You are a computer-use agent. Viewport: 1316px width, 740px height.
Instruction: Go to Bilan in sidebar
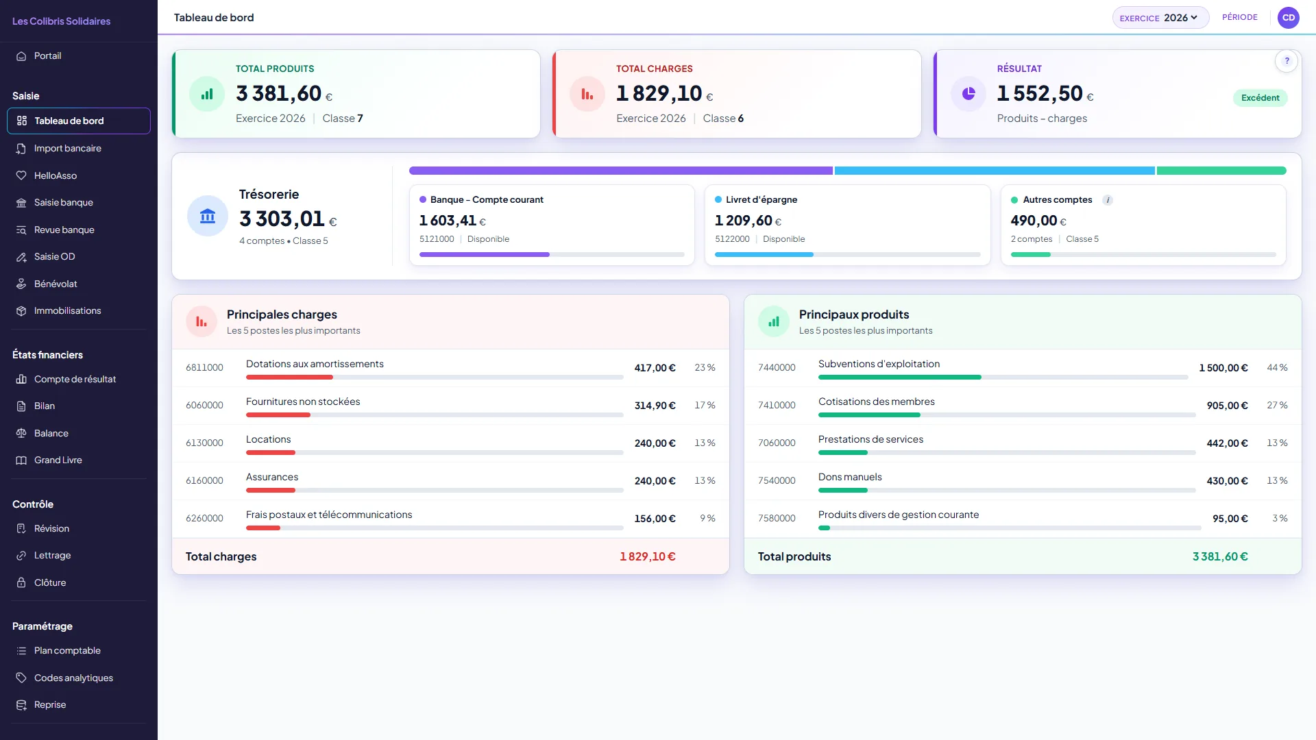(79, 406)
